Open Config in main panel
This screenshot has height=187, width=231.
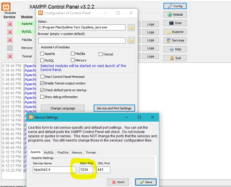[175, 6]
